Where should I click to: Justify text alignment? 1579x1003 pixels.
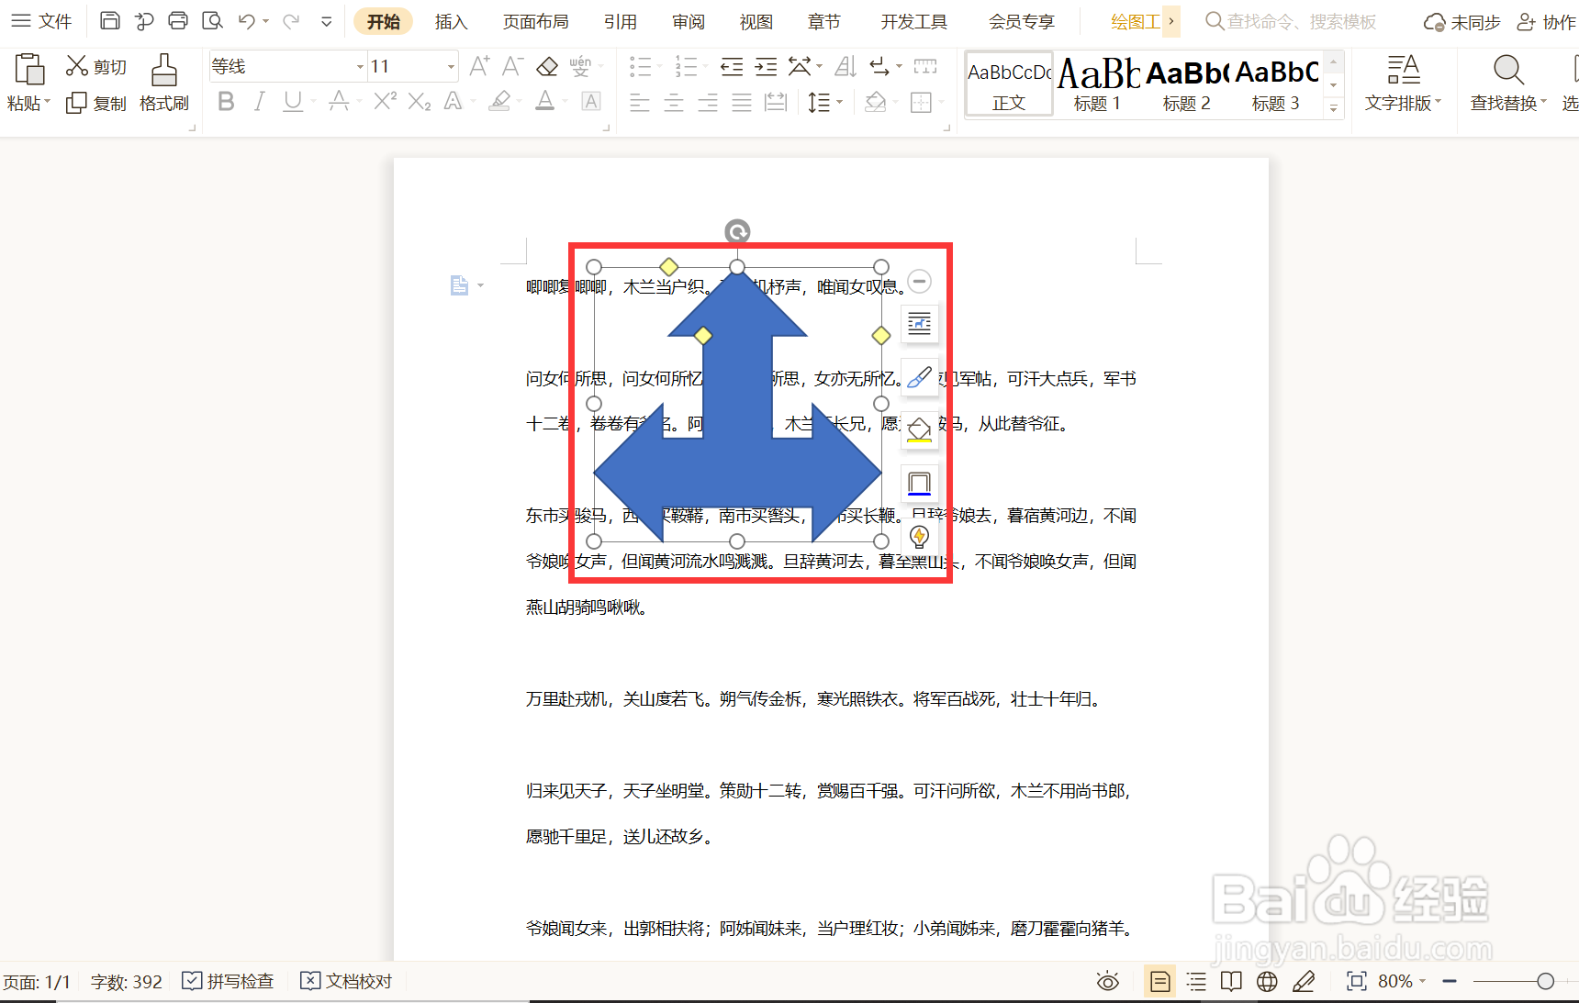pyautogui.click(x=742, y=103)
